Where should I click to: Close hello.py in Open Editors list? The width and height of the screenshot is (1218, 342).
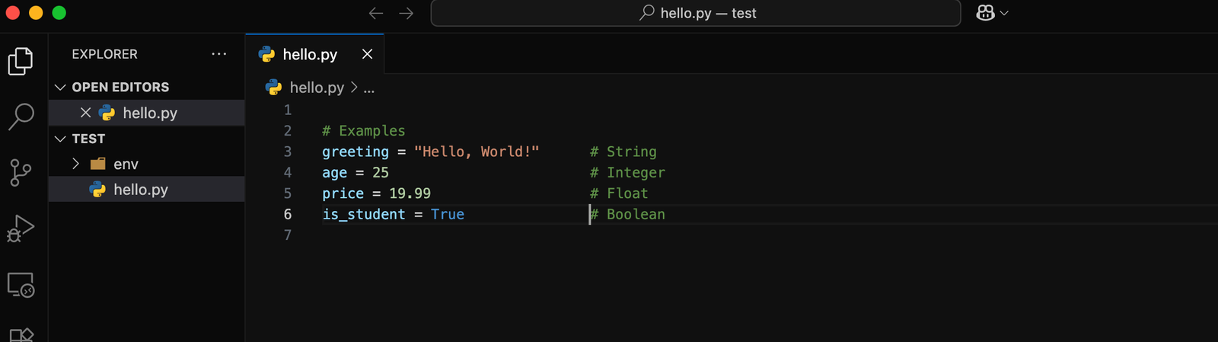[x=85, y=113]
